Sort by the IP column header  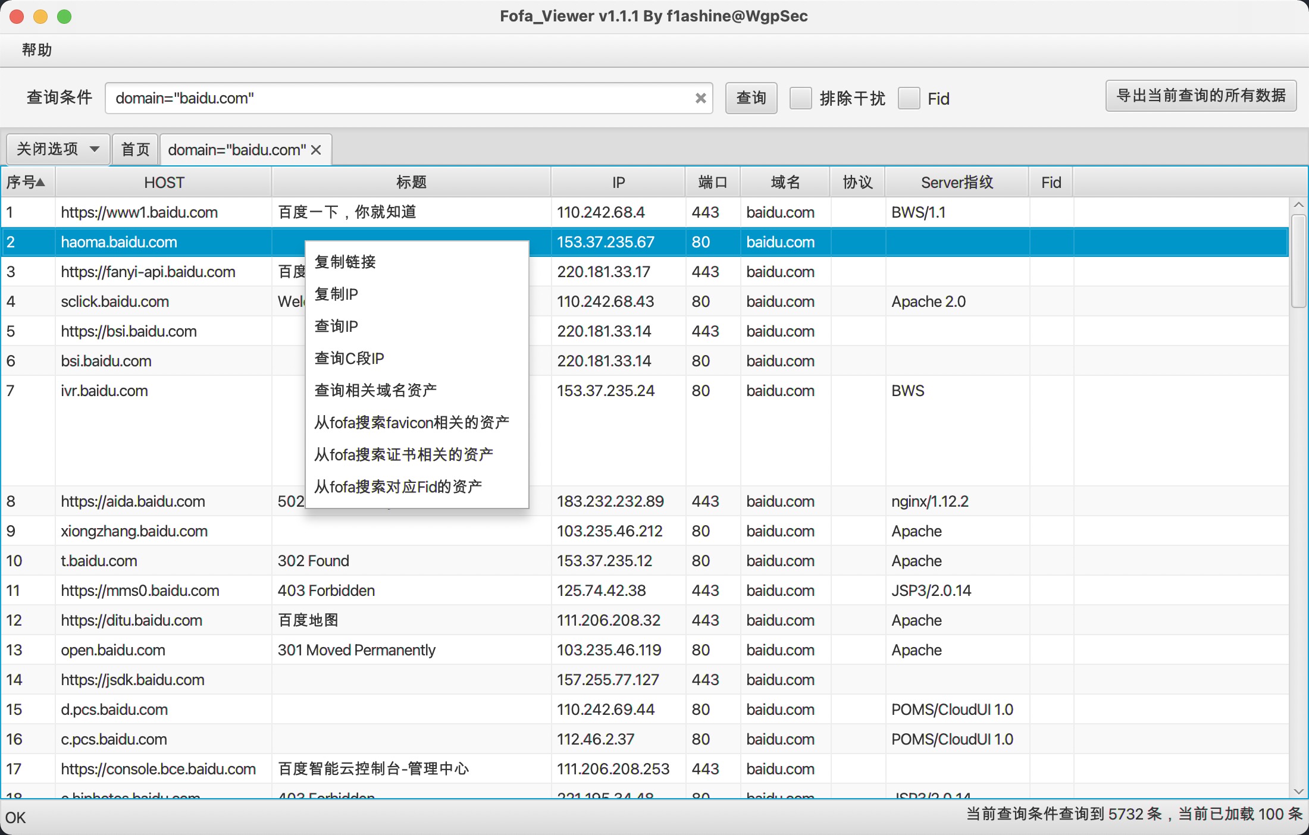click(618, 182)
